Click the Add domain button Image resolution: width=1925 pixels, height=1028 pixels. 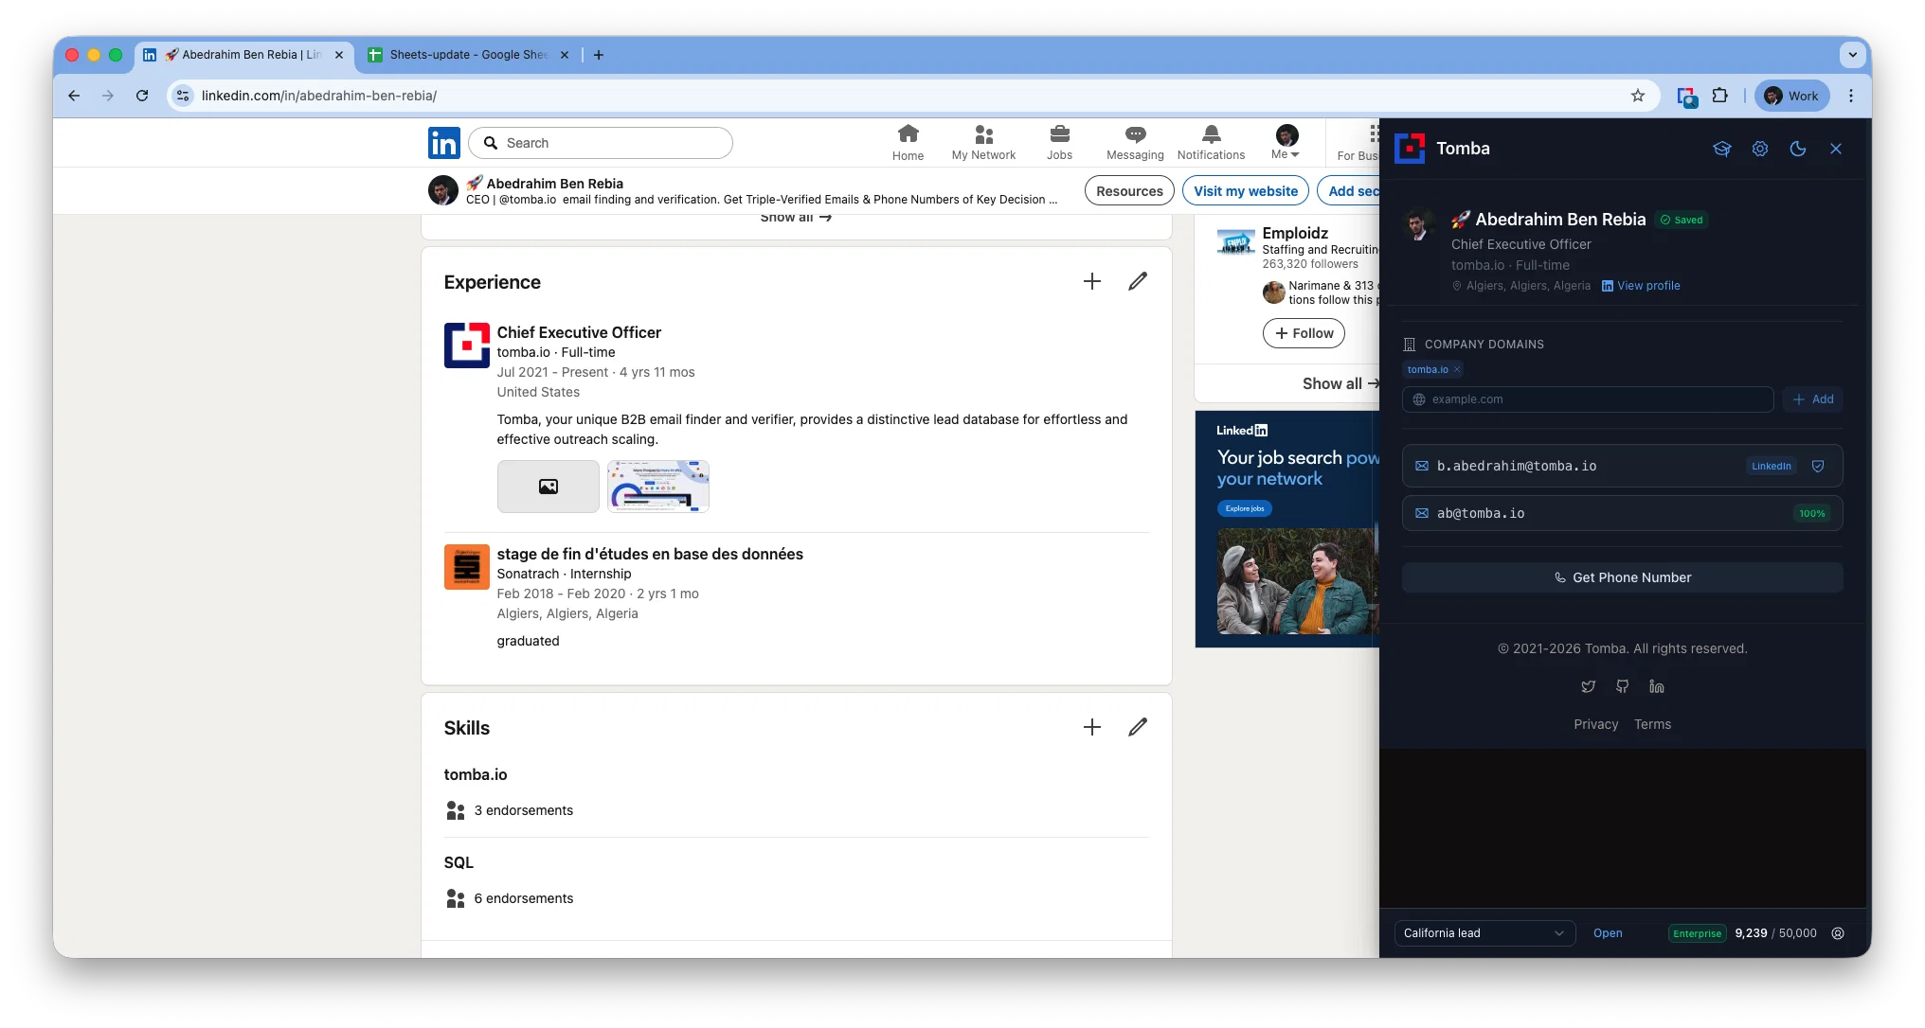[x=1813, y=399]
